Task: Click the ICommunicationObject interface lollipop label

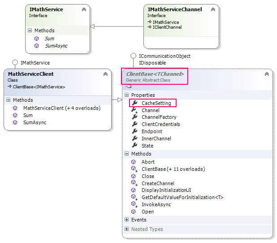Action: pyautogui.click(x=164, y=56)
